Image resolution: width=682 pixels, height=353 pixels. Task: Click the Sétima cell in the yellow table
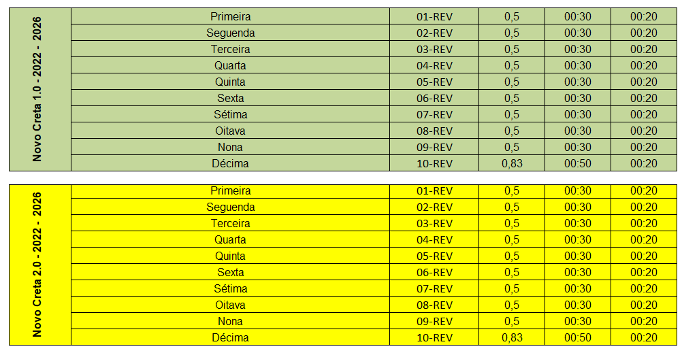[x=231, y=288]
